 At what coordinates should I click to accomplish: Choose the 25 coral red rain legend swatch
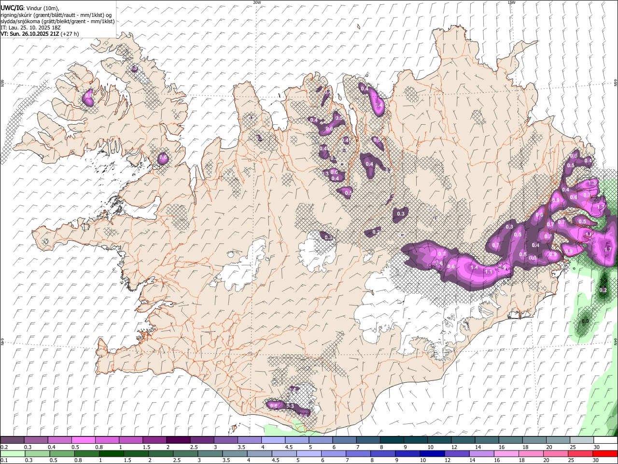coord(581,453)
